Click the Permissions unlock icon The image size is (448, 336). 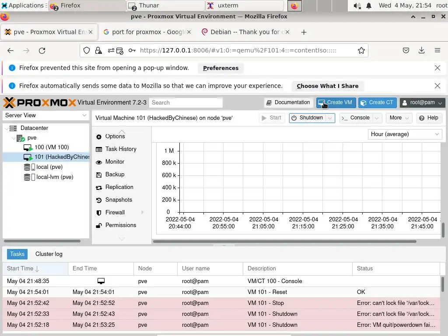(x=99, y=225)
